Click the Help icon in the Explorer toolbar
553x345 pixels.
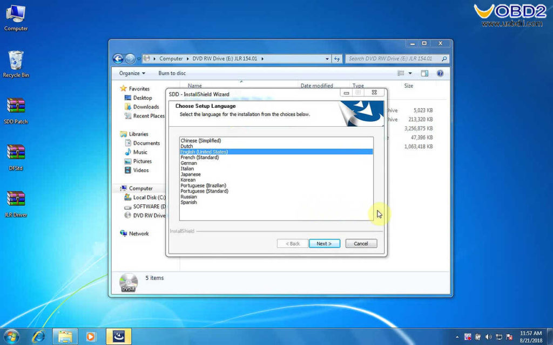[x=440, y=73]
